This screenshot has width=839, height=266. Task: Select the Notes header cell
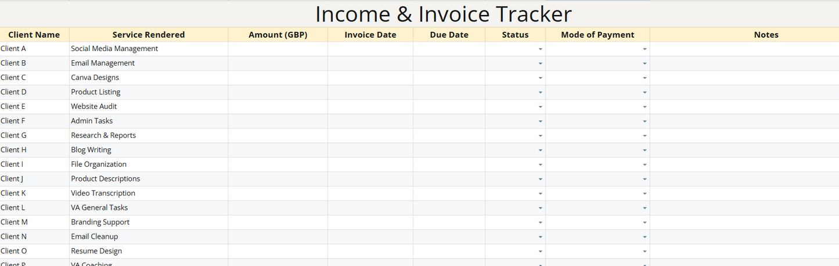(744, 35)
